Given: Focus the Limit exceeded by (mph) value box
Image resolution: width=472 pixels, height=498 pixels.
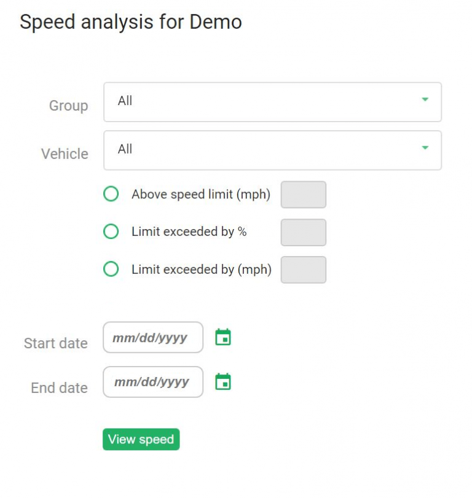Looking at the screenshot, I should [x=304, y=270].
